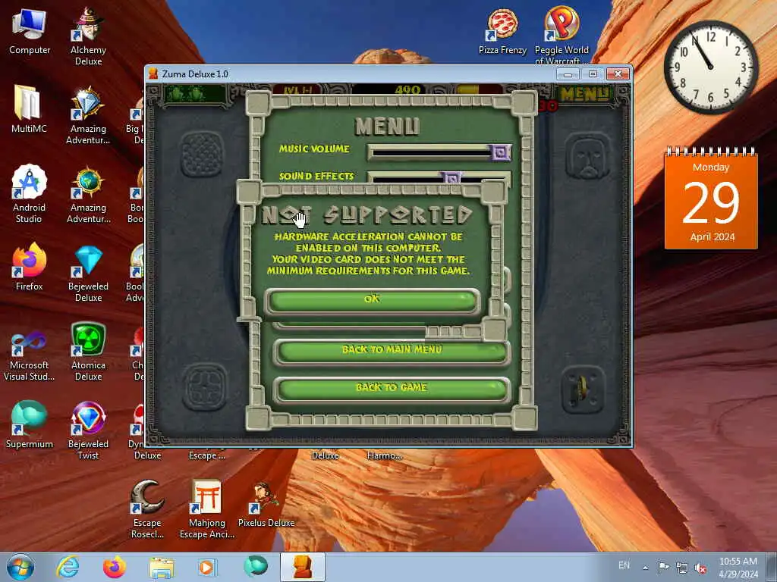Select the MultiMC folder icon
777x582 pixels.
(29, 109)
